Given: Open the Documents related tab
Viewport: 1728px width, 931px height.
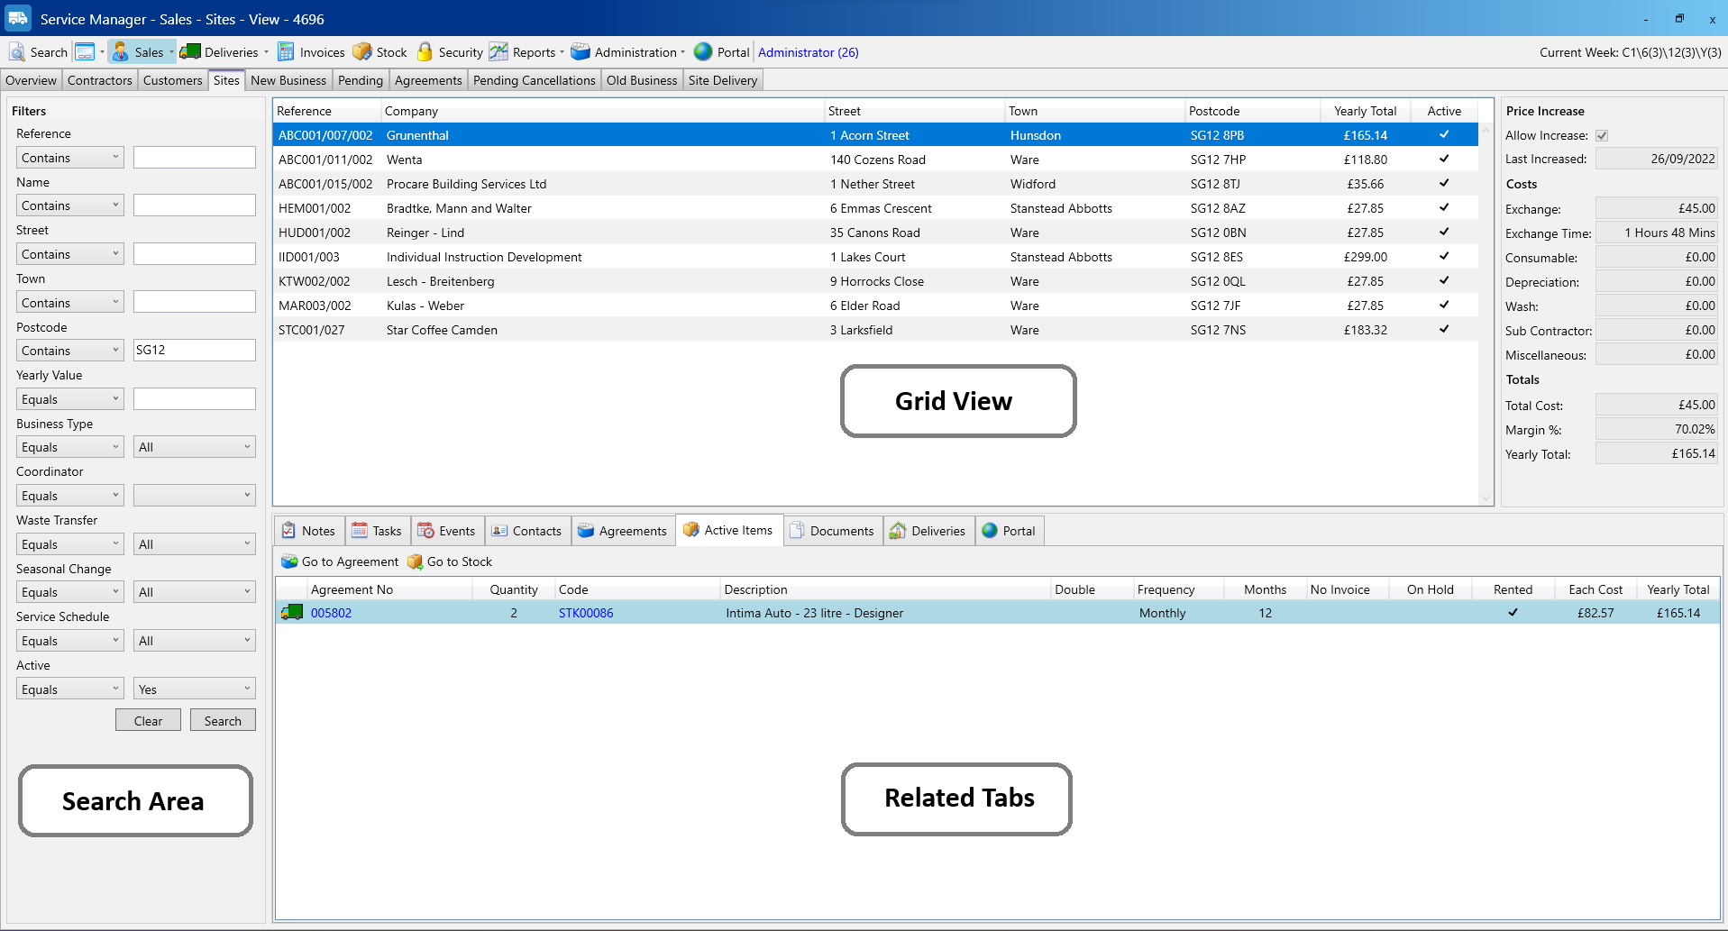Looking at the screenshot, I should coord(832,531).
